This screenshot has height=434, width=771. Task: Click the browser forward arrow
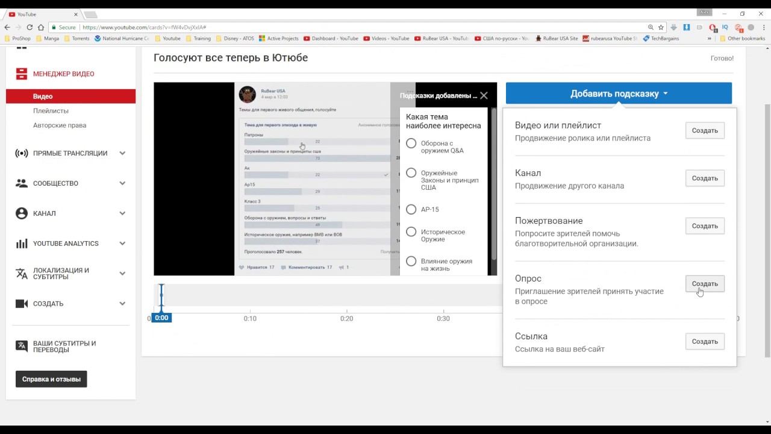coord(19,27)
